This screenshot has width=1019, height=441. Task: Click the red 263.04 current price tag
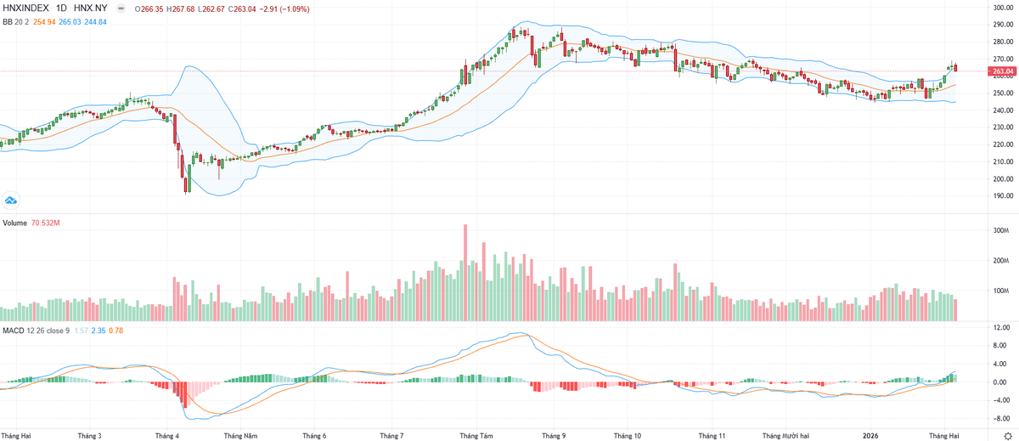[x=1004, y=71]
